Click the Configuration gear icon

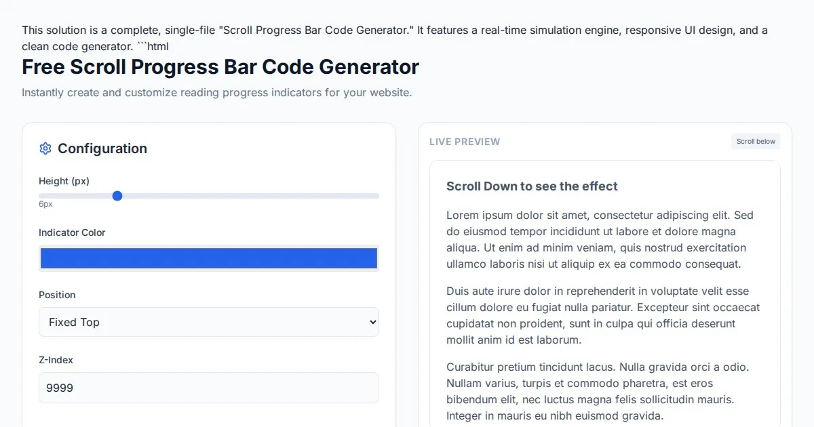[x=45, y=148]
